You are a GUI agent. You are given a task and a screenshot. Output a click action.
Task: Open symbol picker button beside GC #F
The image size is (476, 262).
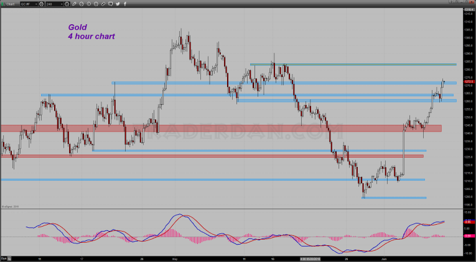point(40,4)
